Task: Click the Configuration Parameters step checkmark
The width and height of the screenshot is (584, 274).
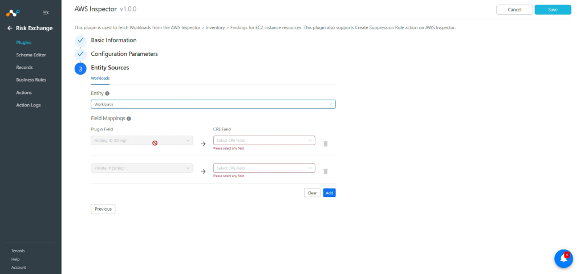Action: [80, 54]
